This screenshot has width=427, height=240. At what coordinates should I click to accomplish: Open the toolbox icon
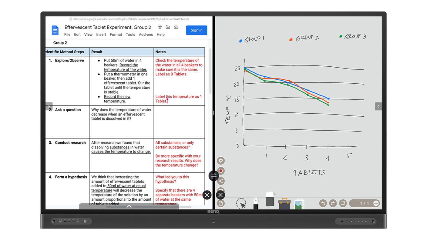(x=284, y=204)
